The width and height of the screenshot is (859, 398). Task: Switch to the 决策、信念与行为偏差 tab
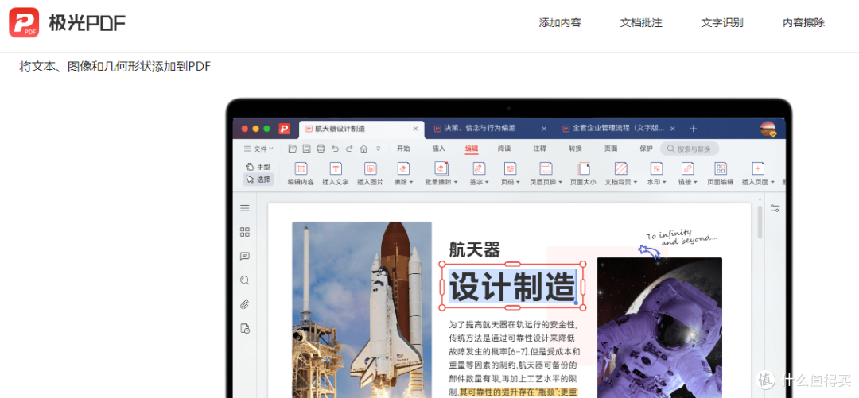480,129
